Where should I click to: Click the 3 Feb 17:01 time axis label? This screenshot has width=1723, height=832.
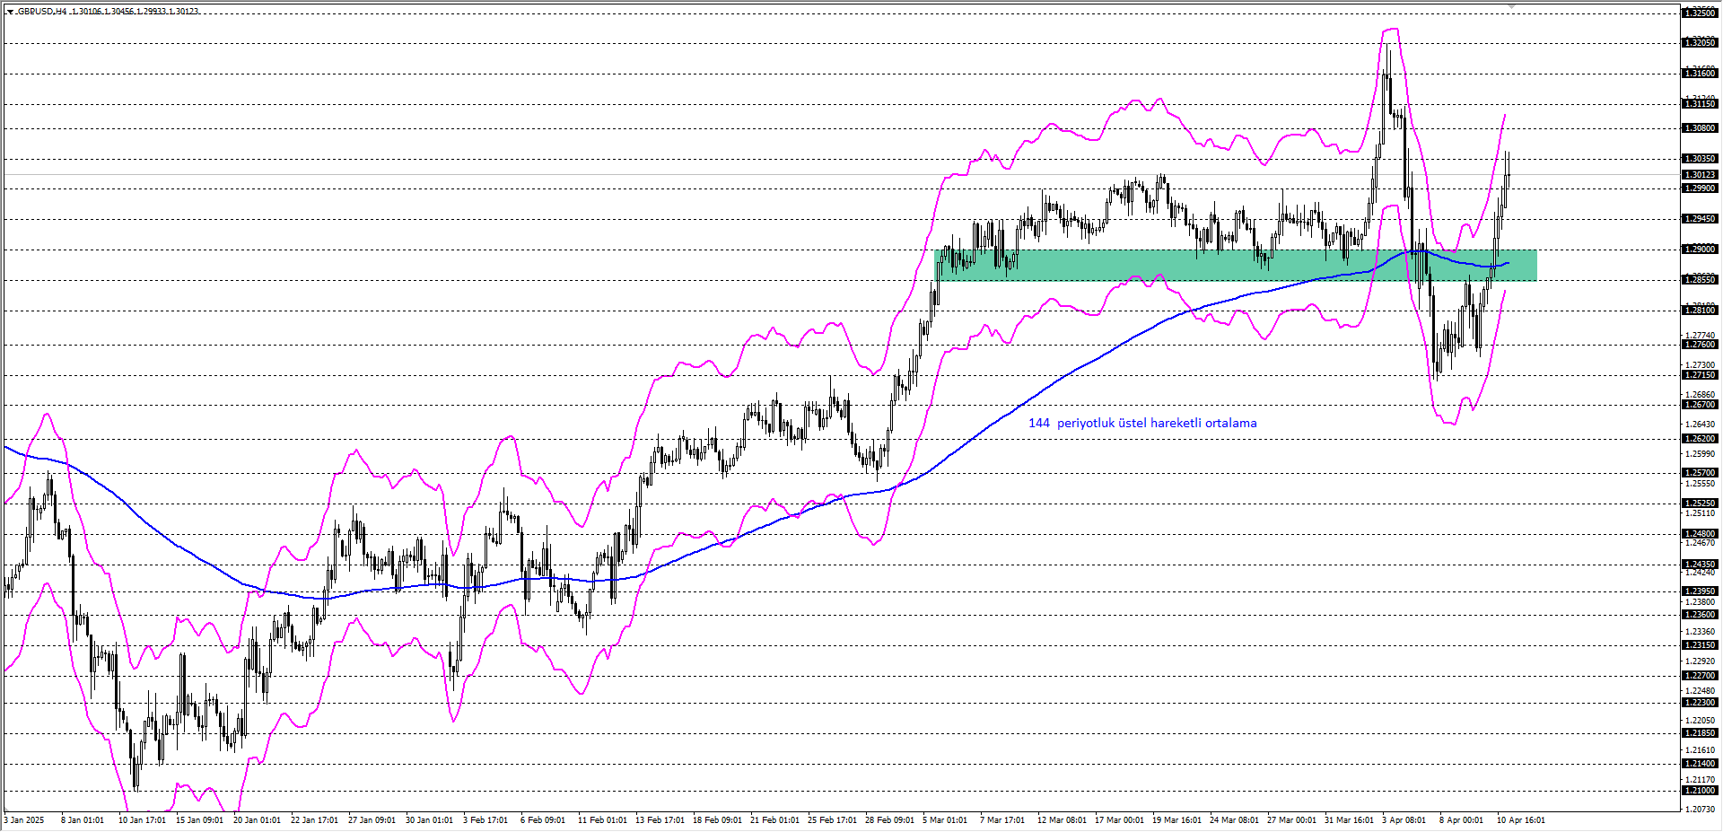click(x=485, y=820)
